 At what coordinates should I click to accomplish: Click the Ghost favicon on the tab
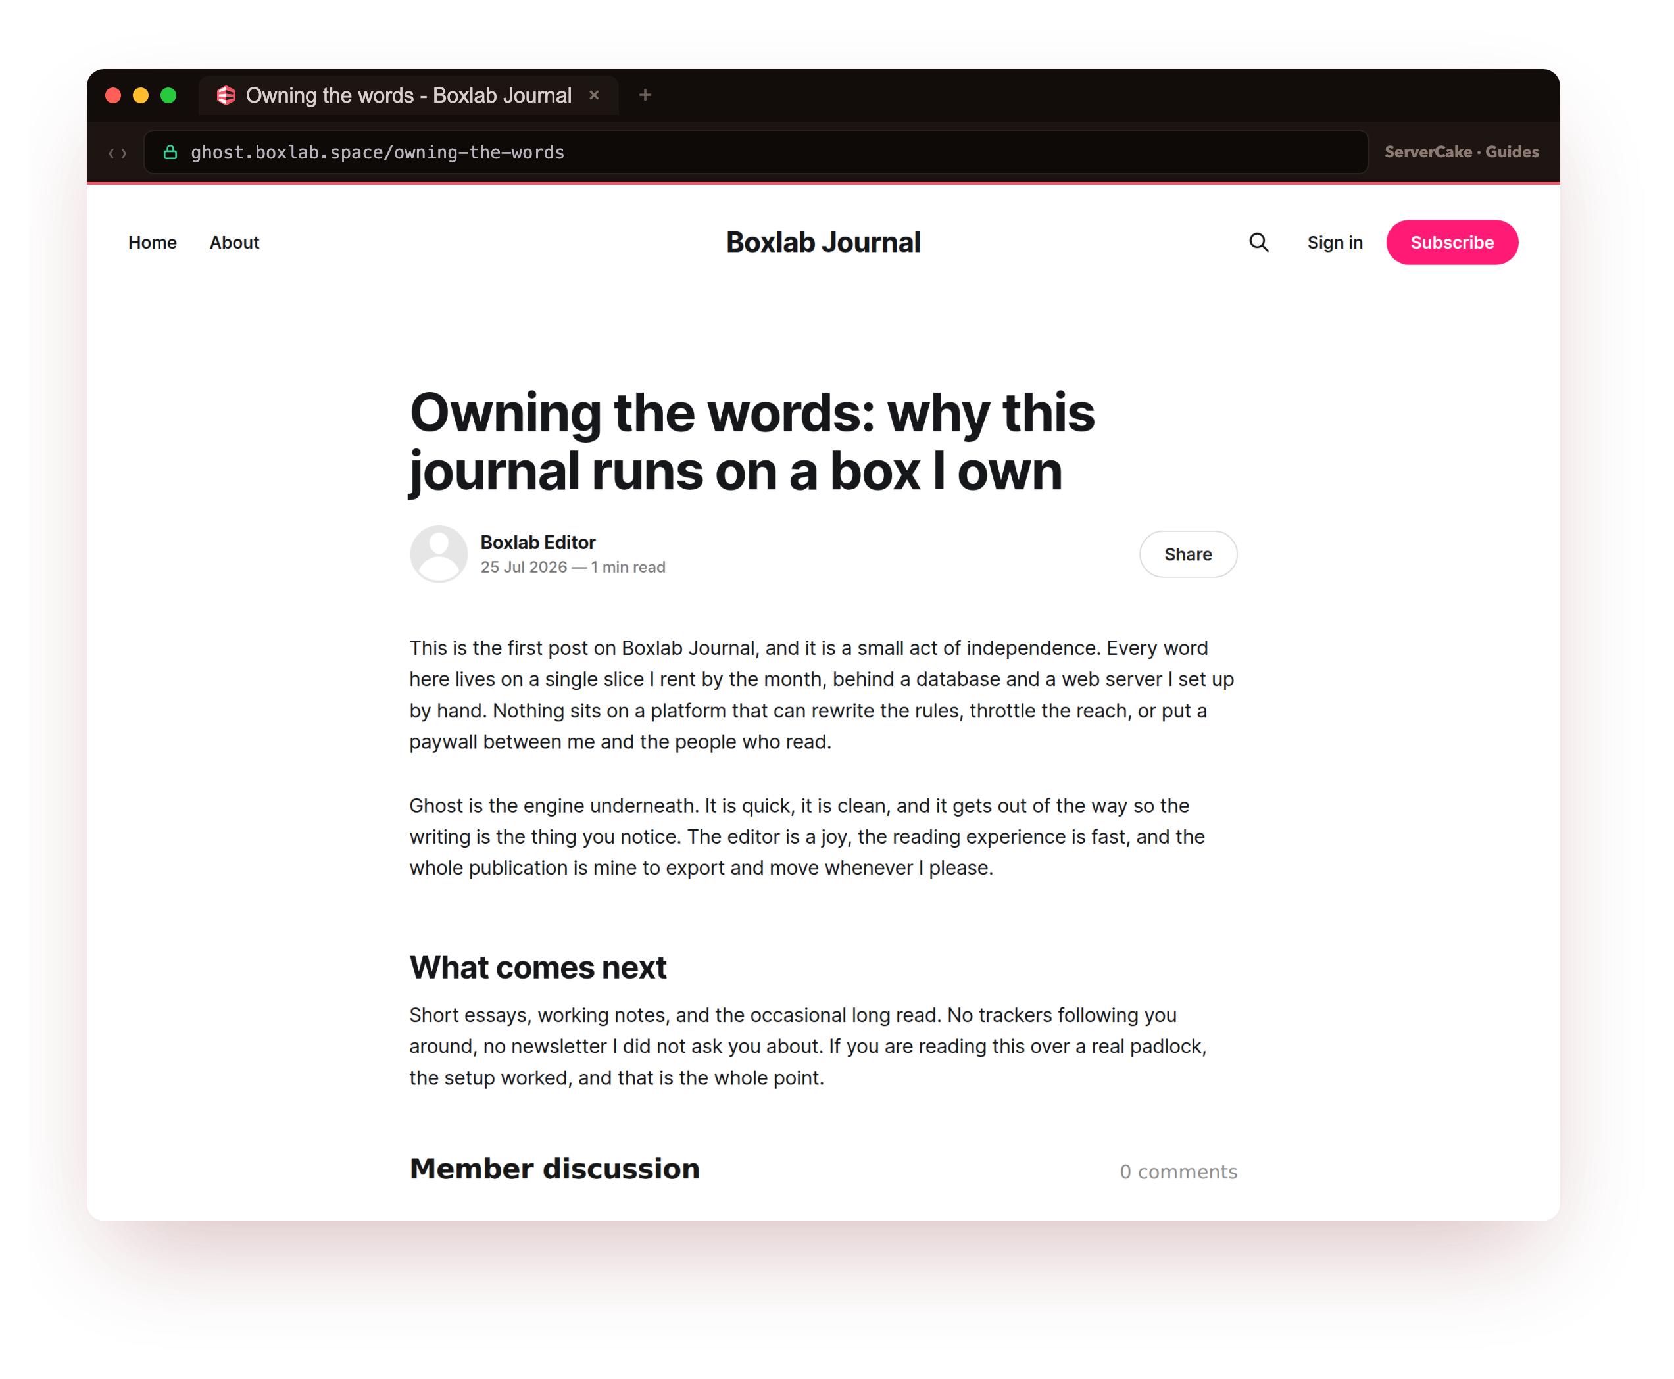(x=226, y=95)
